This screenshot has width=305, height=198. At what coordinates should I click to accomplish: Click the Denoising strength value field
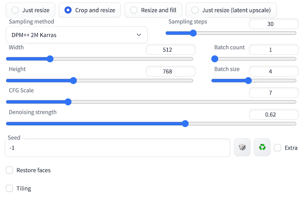point(273,114)
